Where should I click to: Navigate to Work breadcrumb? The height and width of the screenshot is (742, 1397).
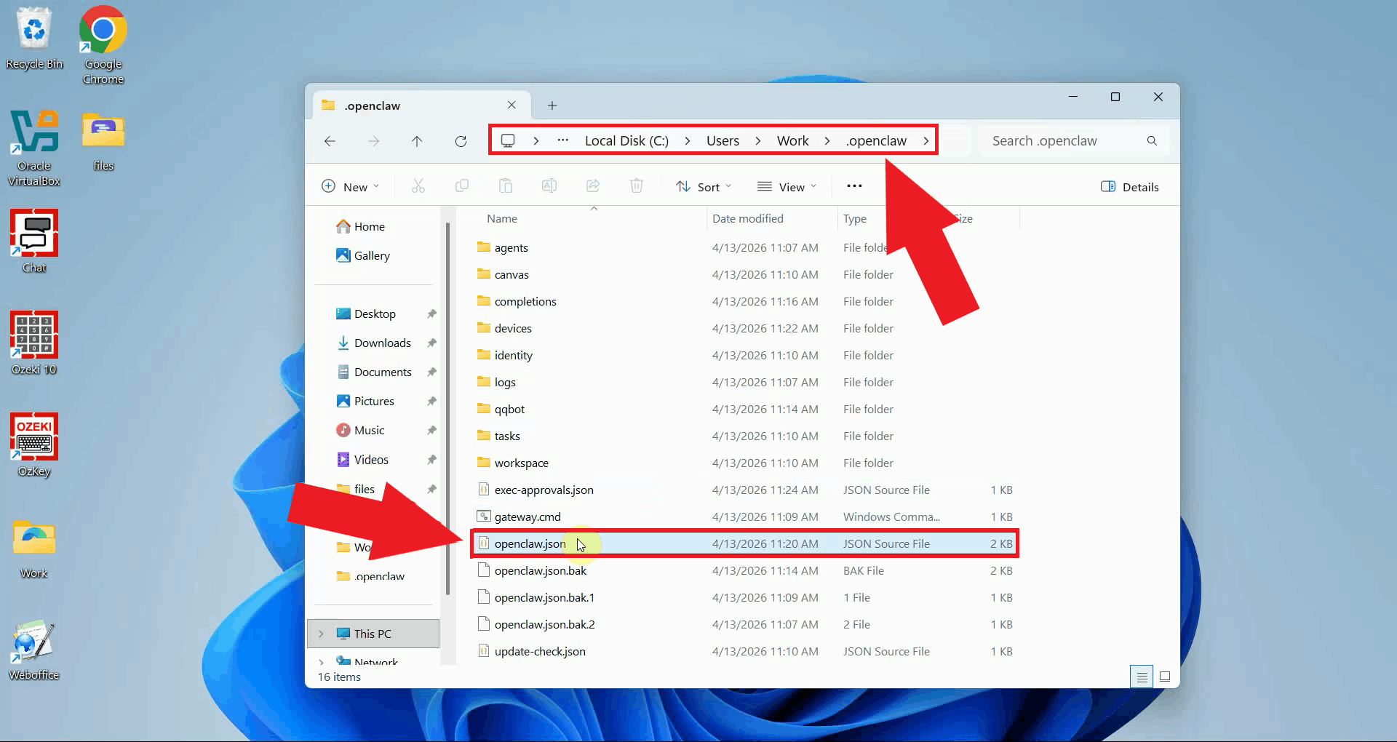(x=792, y=141)
